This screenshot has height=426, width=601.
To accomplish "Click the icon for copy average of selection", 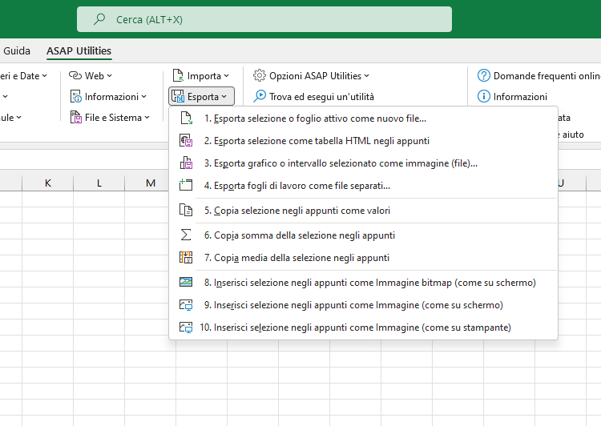I will (186, 257).
